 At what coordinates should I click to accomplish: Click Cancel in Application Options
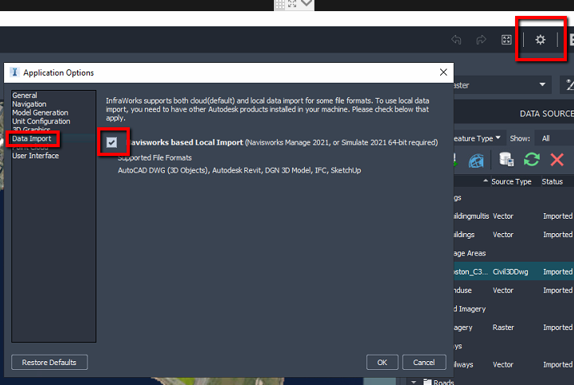424,363
